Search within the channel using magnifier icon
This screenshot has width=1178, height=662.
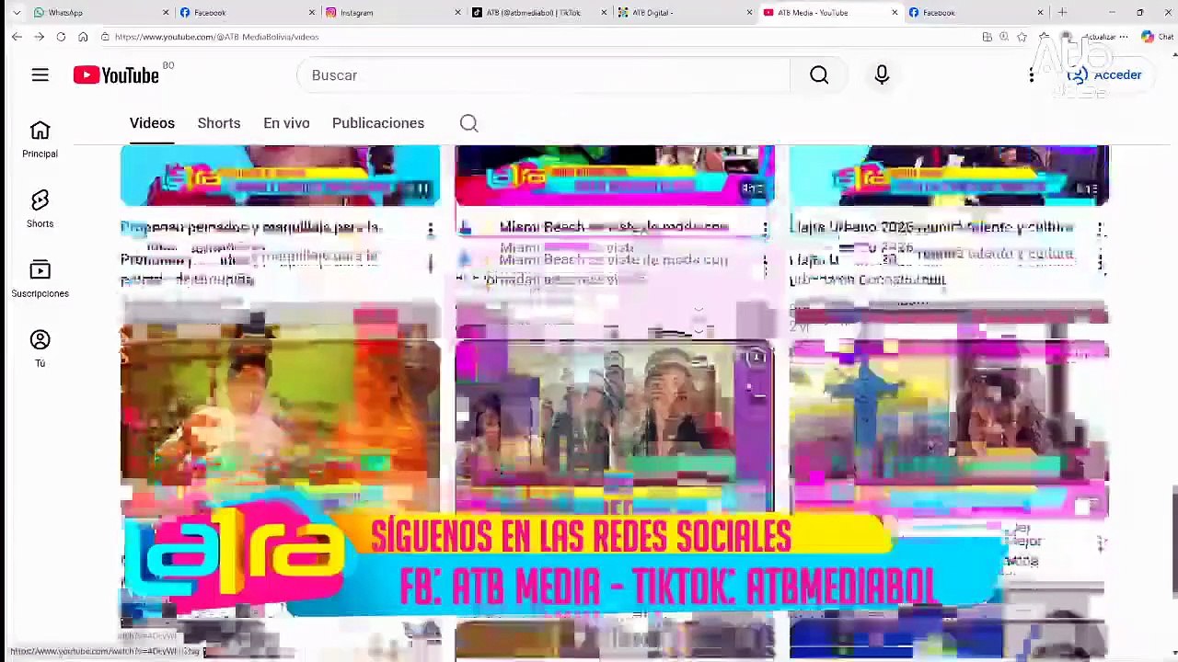pyautogui.click(x=468, y=123)
